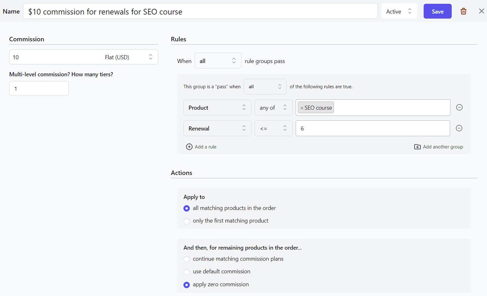Click the plan Name input field
Screen dimensions: 487x296
(x=200, y=11)
